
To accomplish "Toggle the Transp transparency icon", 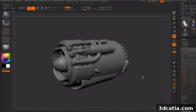I will coord(174,80).
